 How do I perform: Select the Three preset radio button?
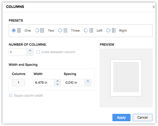(x=60, y=30)
